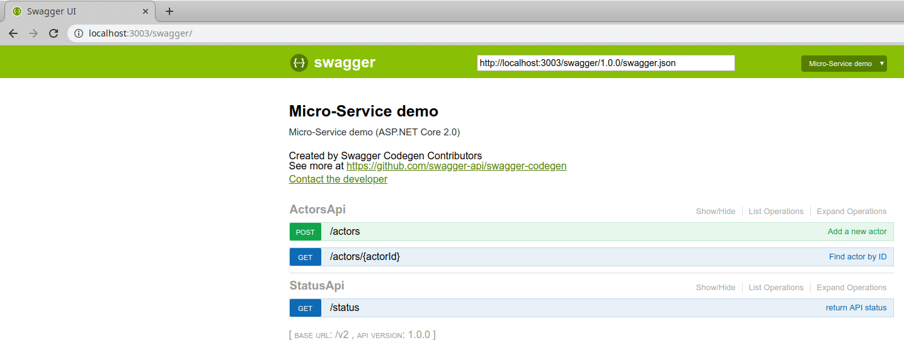This screenshot has height=345, width=904.
Task: Click the POST method badge for /actors
Action: [x=305, y=232]
